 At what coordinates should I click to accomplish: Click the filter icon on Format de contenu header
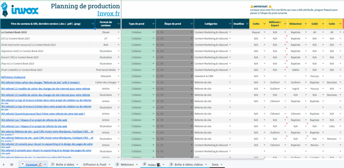pyautogui.click(x=119, y=24)
